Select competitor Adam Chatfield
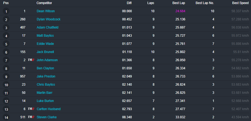The height and width of the screenshot is (121, 251). (x=48, y=27)
